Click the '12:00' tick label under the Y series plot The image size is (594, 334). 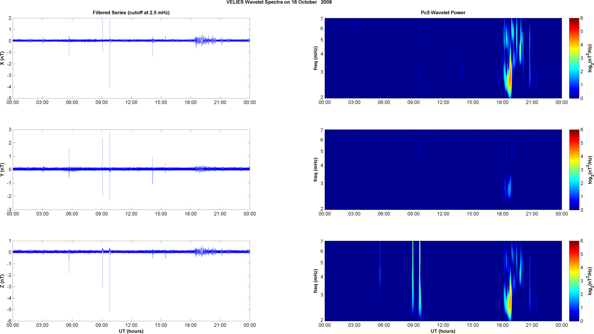tap(131, 214)
